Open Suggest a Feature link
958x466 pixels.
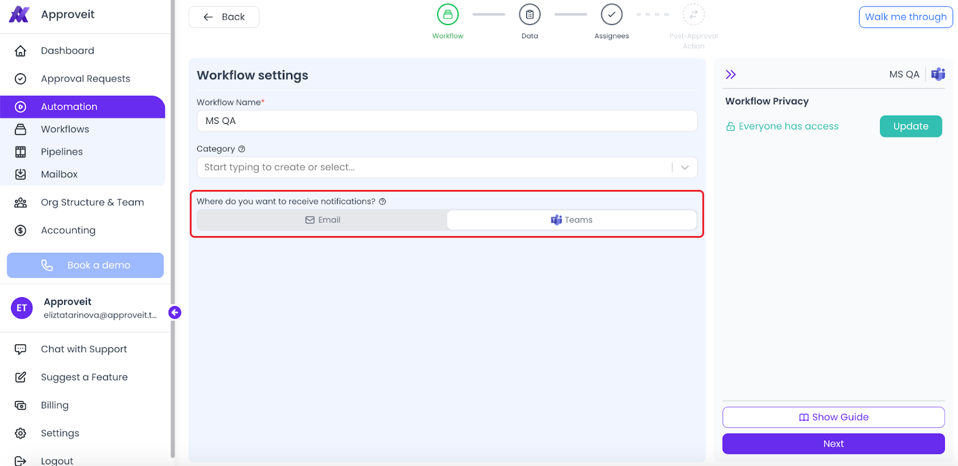84,377
